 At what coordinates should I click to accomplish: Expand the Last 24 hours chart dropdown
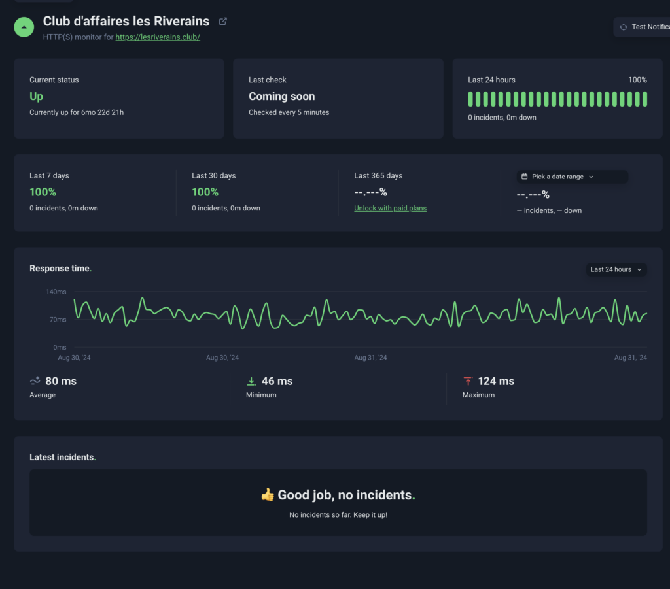(616, 269)
